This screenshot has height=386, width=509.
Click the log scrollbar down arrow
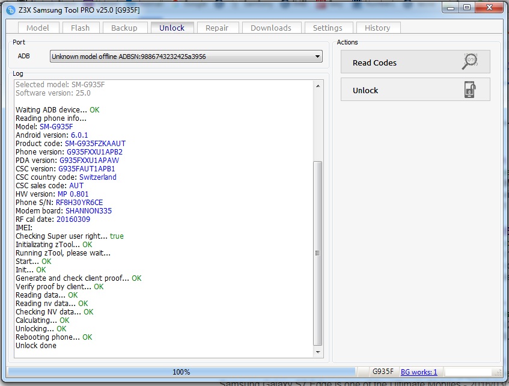click(318, 352)
